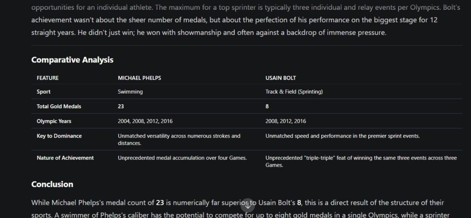Click the 2004, 2008, 2012, 2016 cell

pos(145,121)
